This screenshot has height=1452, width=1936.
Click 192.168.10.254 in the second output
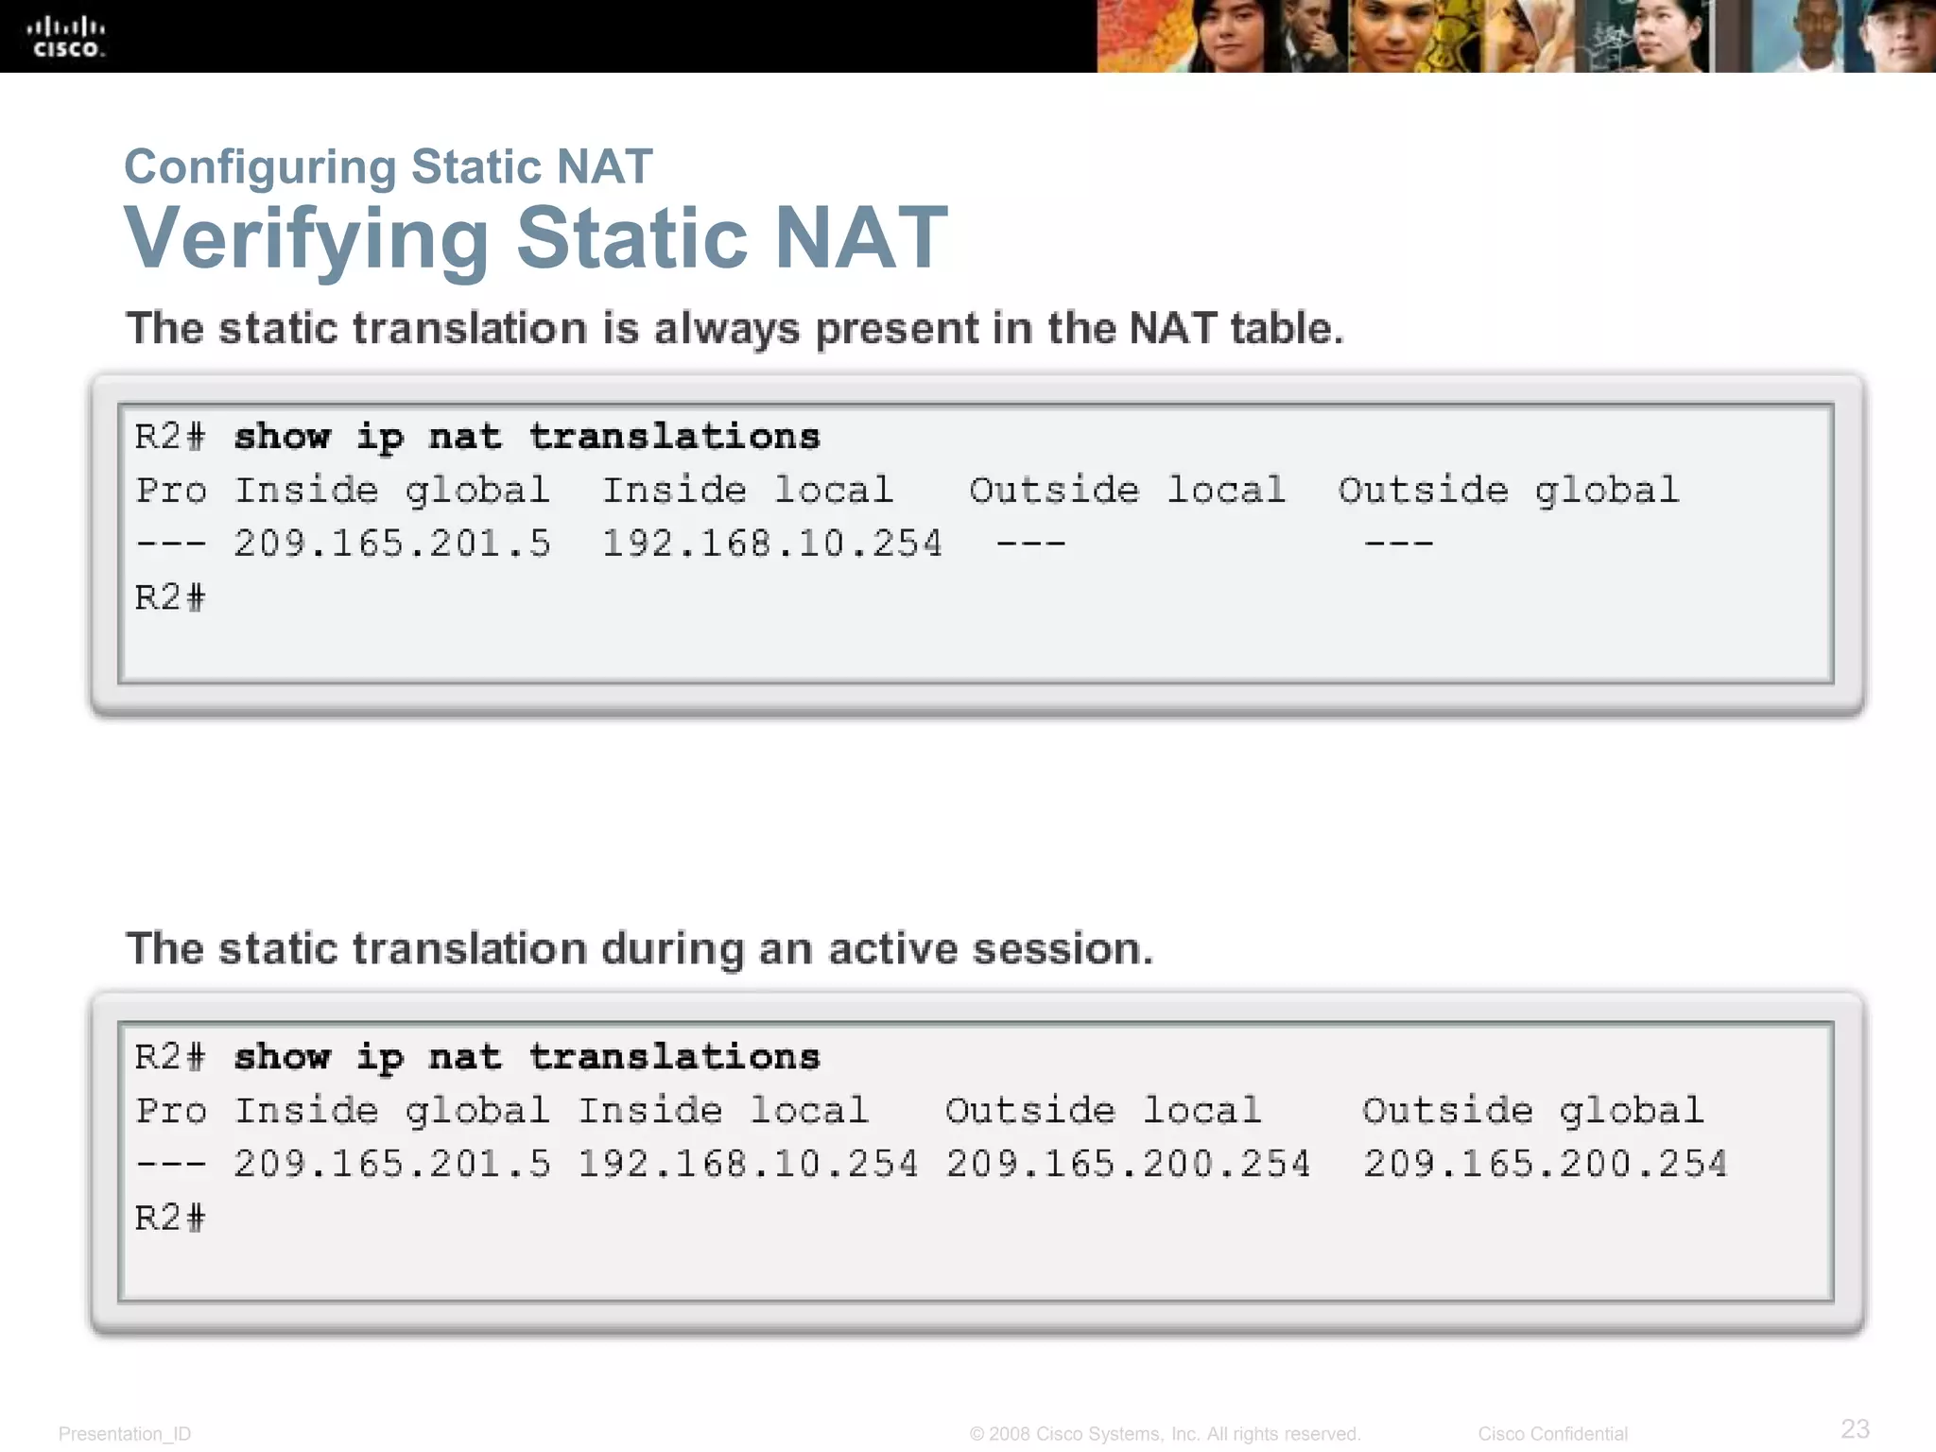748,1164
